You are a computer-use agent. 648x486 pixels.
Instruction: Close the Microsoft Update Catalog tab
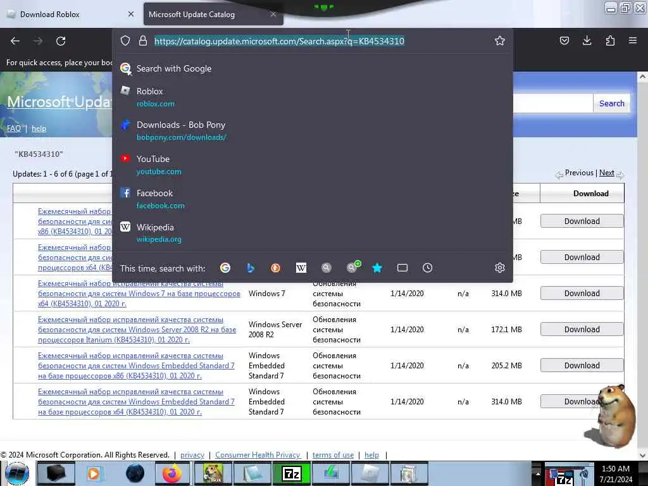click(273, 14)
